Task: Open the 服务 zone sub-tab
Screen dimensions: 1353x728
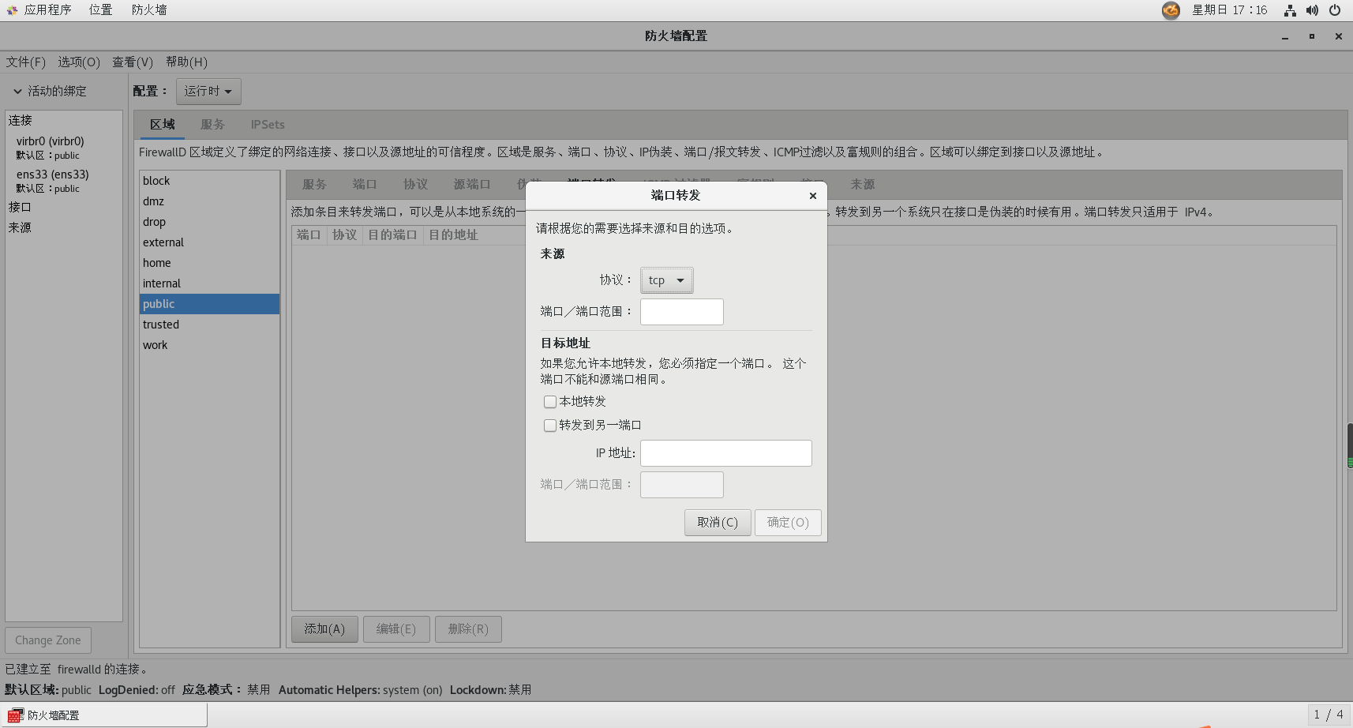Action: click(314, 185)
